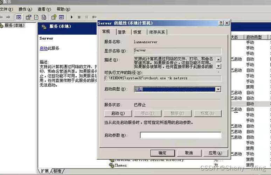Click the Server title in the description pane
The width and height of the screenshot is (271, 175).
click(x=46, y=38)
